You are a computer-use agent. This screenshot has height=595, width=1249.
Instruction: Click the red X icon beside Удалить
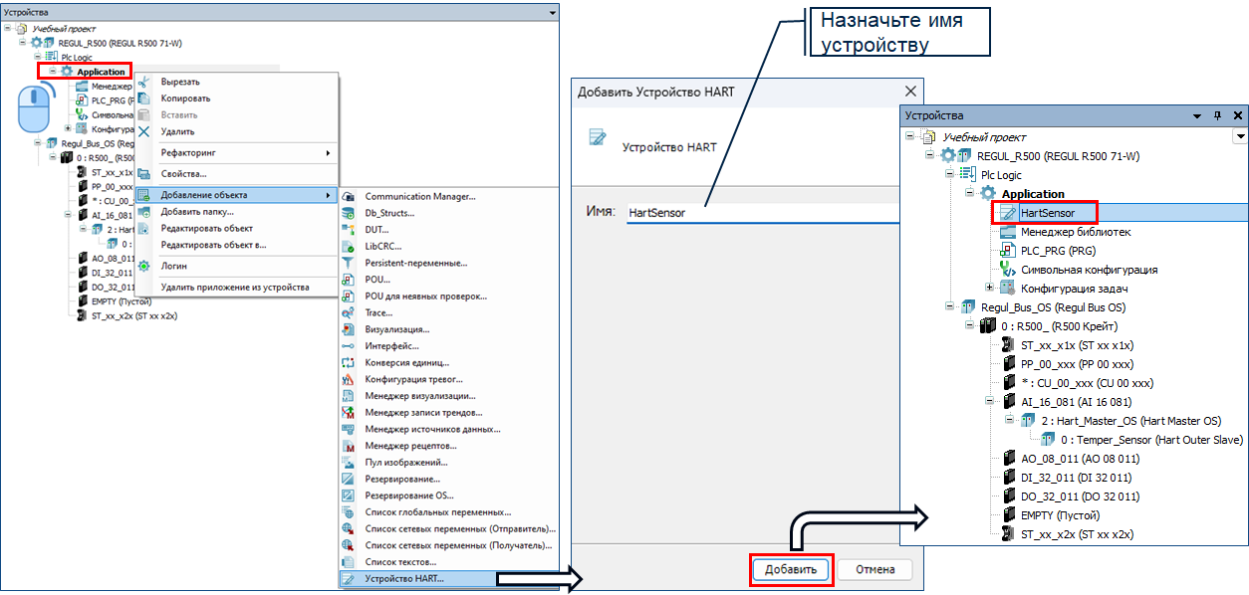tap(144, 131)
